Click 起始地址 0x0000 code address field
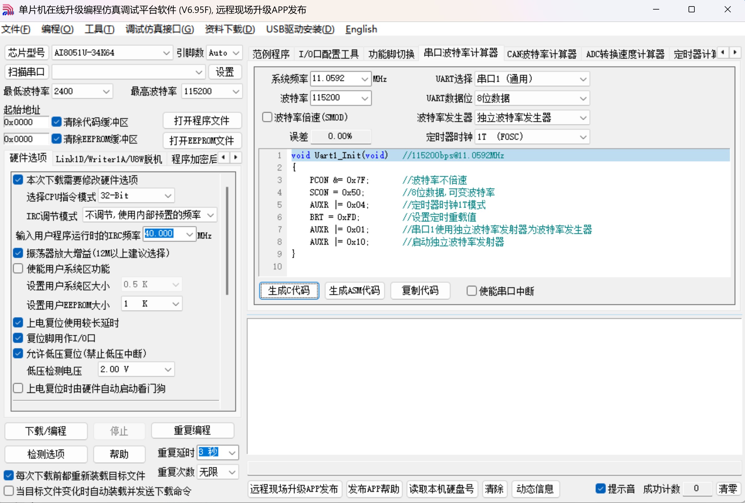This screenshot has height=503, width=745. (x=26, y=122)
